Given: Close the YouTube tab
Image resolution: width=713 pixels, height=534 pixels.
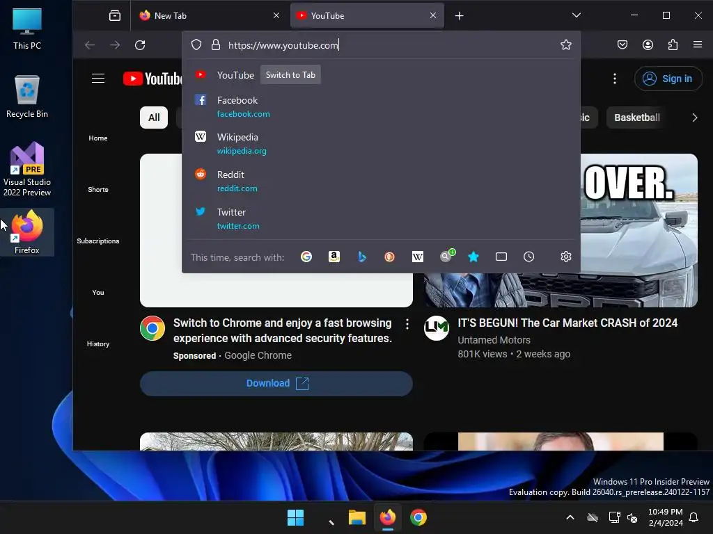Looking at the screenshot, I should [433, 16].
